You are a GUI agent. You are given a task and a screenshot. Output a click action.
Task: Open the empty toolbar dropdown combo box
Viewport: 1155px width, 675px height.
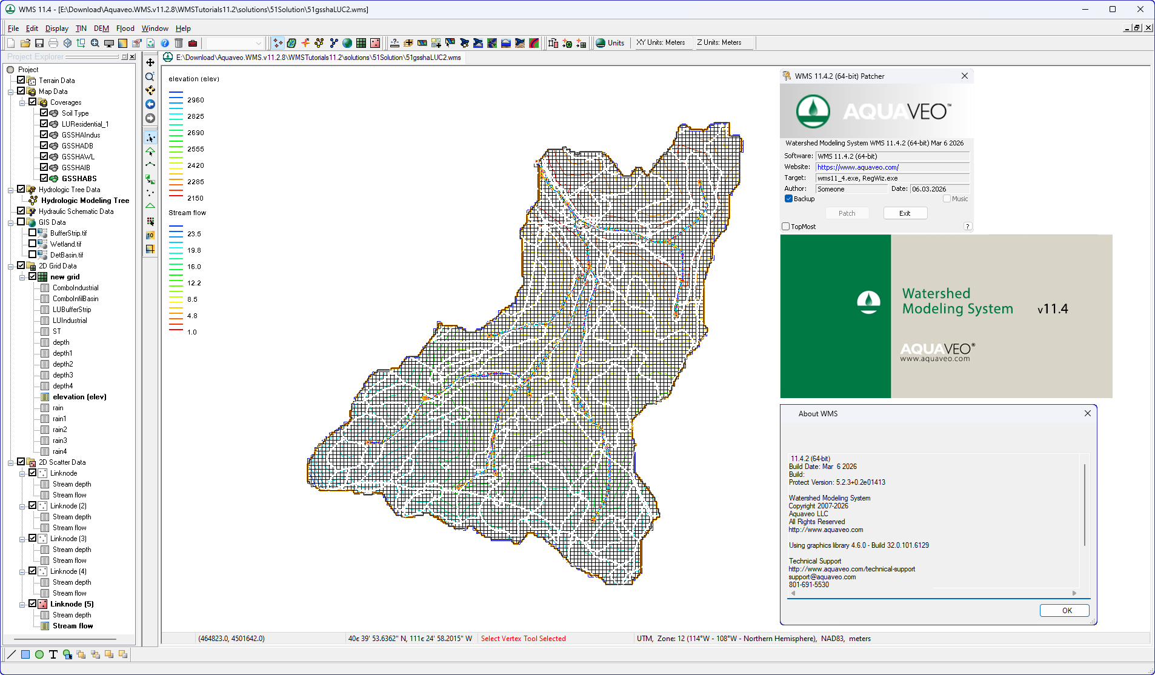pyautogui.click(x=235, y=43)
